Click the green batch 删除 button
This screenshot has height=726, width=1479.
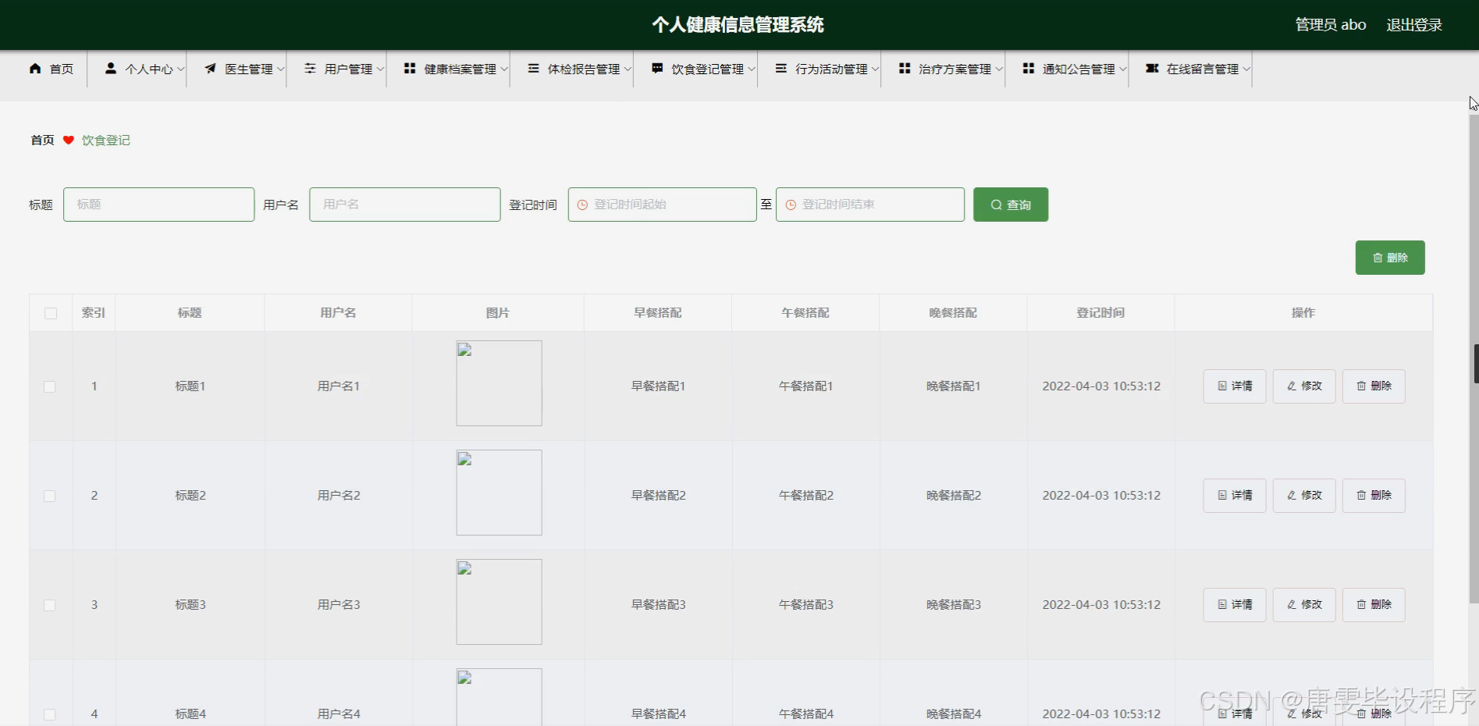pyautogui.click(x=1390, y=258)
